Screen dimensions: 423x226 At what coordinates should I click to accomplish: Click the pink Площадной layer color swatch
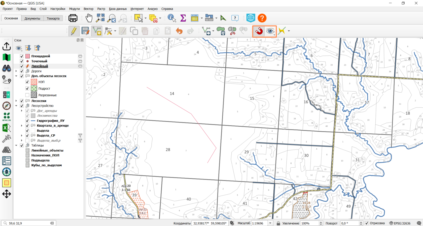[28, 56]
